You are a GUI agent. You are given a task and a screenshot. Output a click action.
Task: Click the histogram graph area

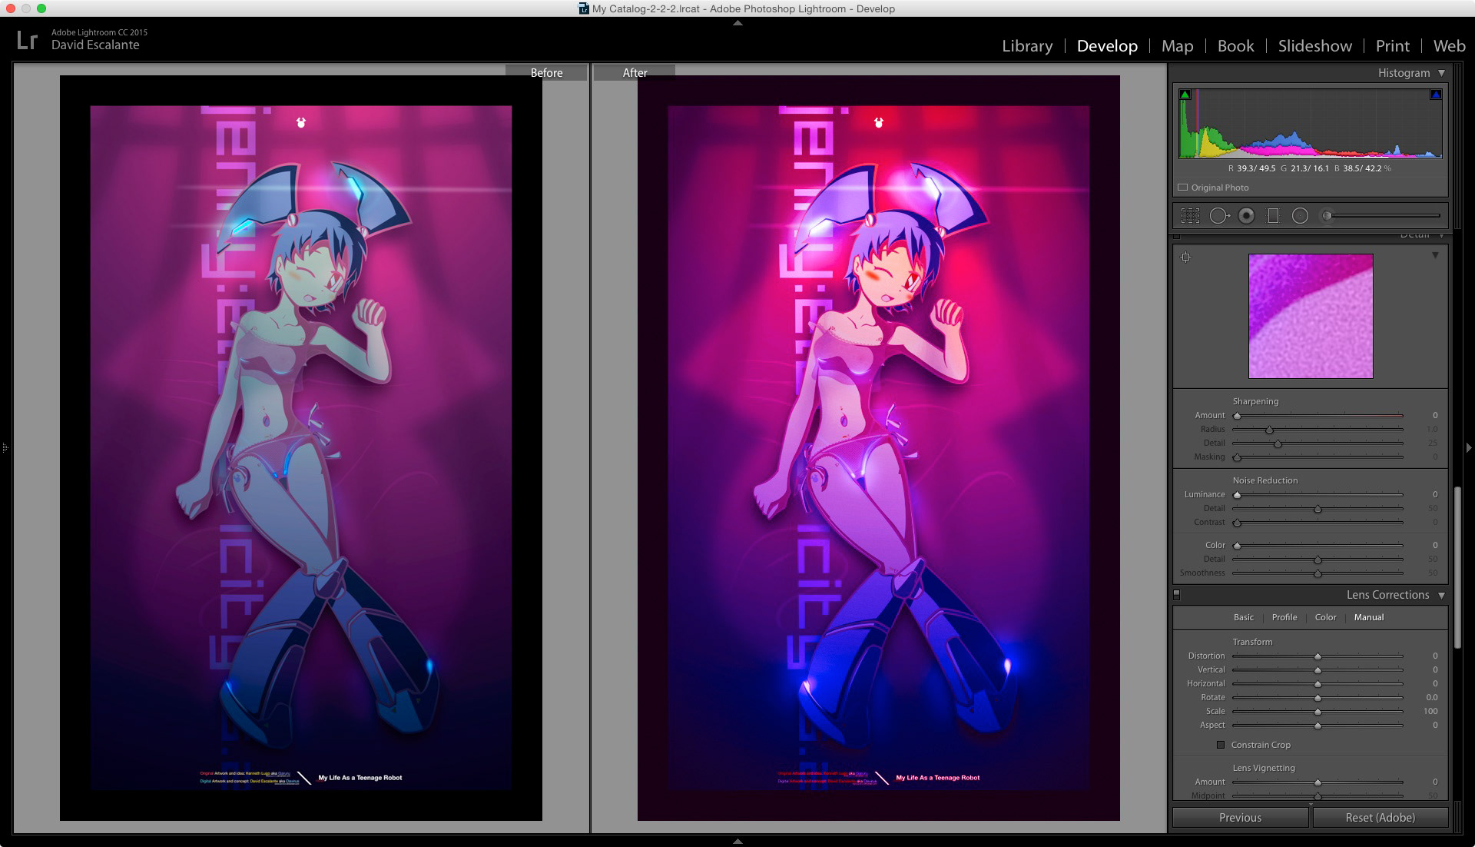1311,124
